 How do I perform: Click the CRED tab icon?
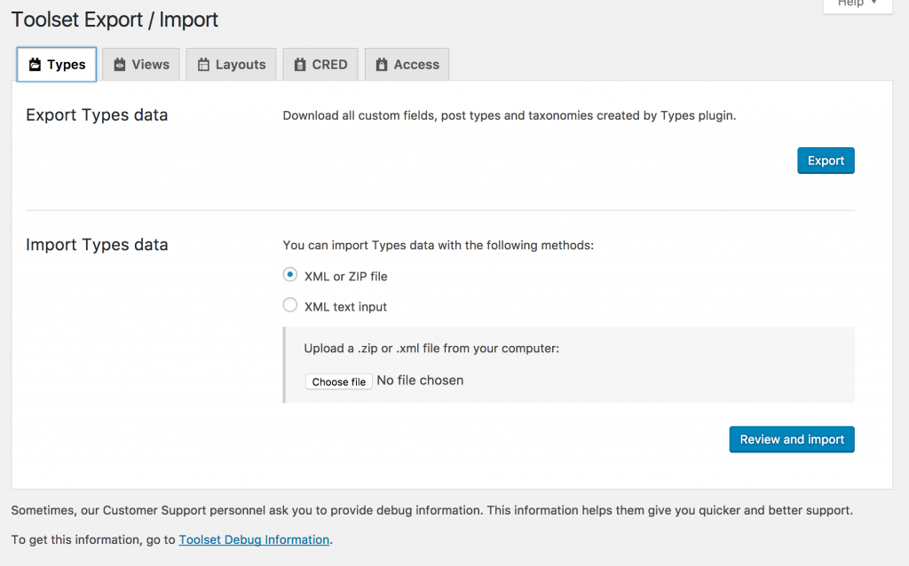(x=300, y=64)
